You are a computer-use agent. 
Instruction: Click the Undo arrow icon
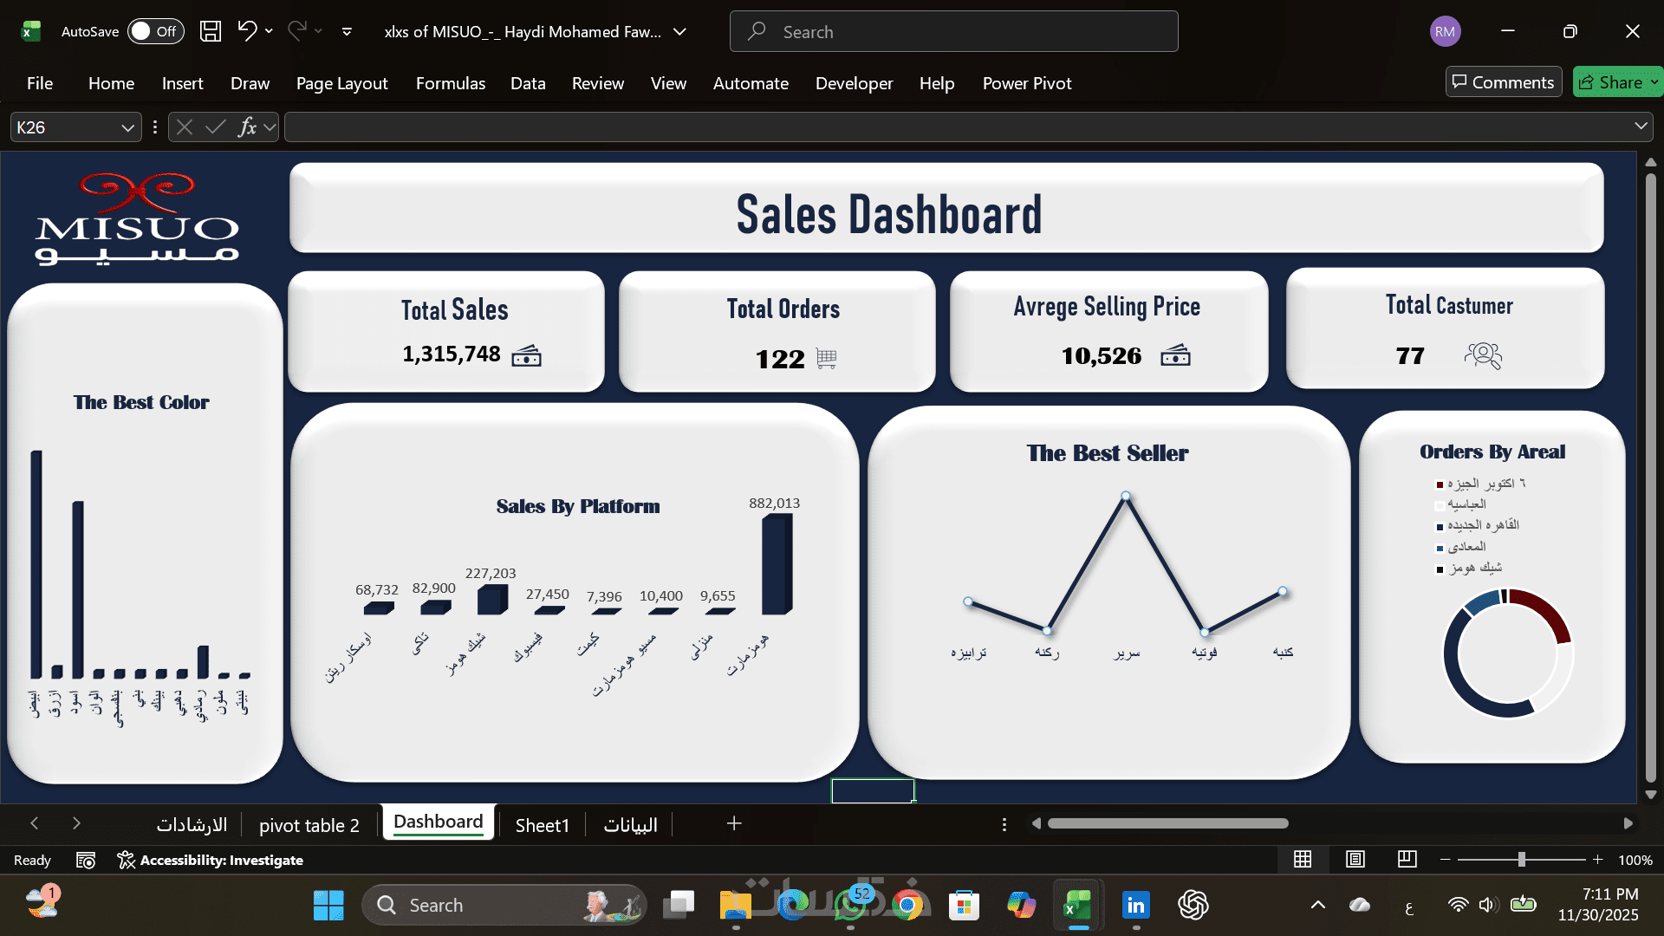[247, 31]
